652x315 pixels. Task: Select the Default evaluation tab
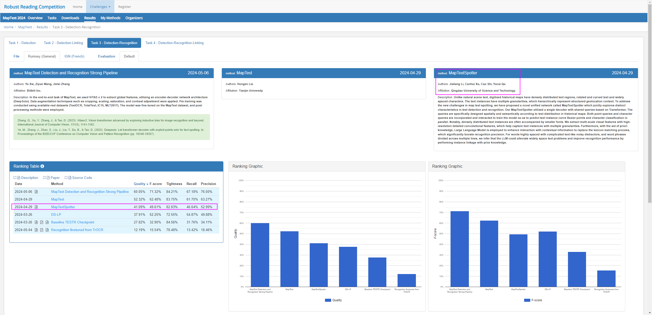pos(129,56)
